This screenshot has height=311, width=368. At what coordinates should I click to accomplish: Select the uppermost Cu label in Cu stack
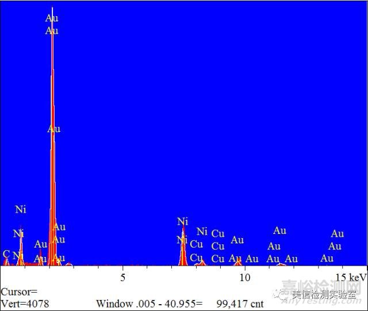[x=217, y=233]
